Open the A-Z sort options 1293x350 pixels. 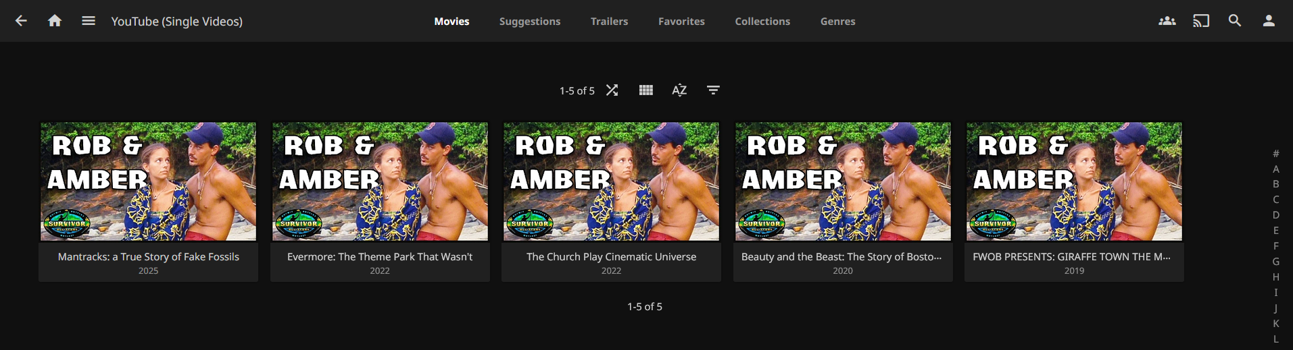(679, 90)
